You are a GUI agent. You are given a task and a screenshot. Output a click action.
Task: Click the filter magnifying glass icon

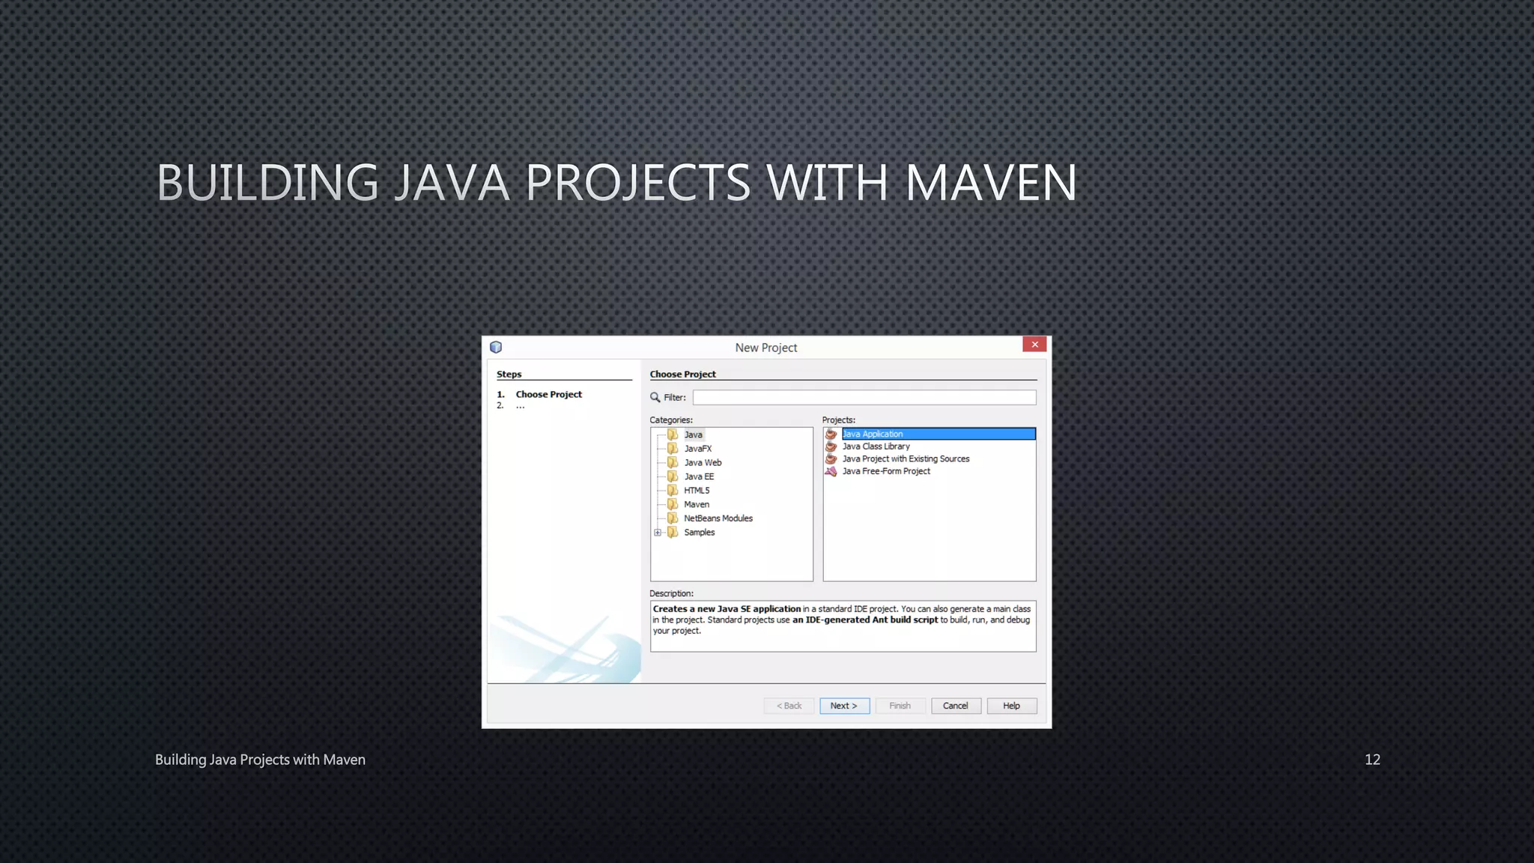[x=655, y=398]
